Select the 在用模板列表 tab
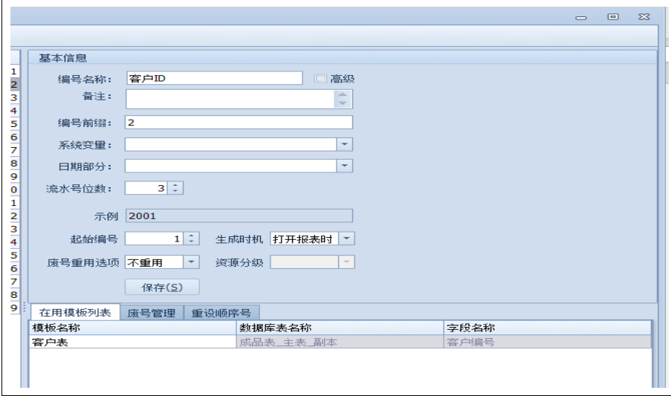This screenshot has height=396, width=671. point(74,313)
